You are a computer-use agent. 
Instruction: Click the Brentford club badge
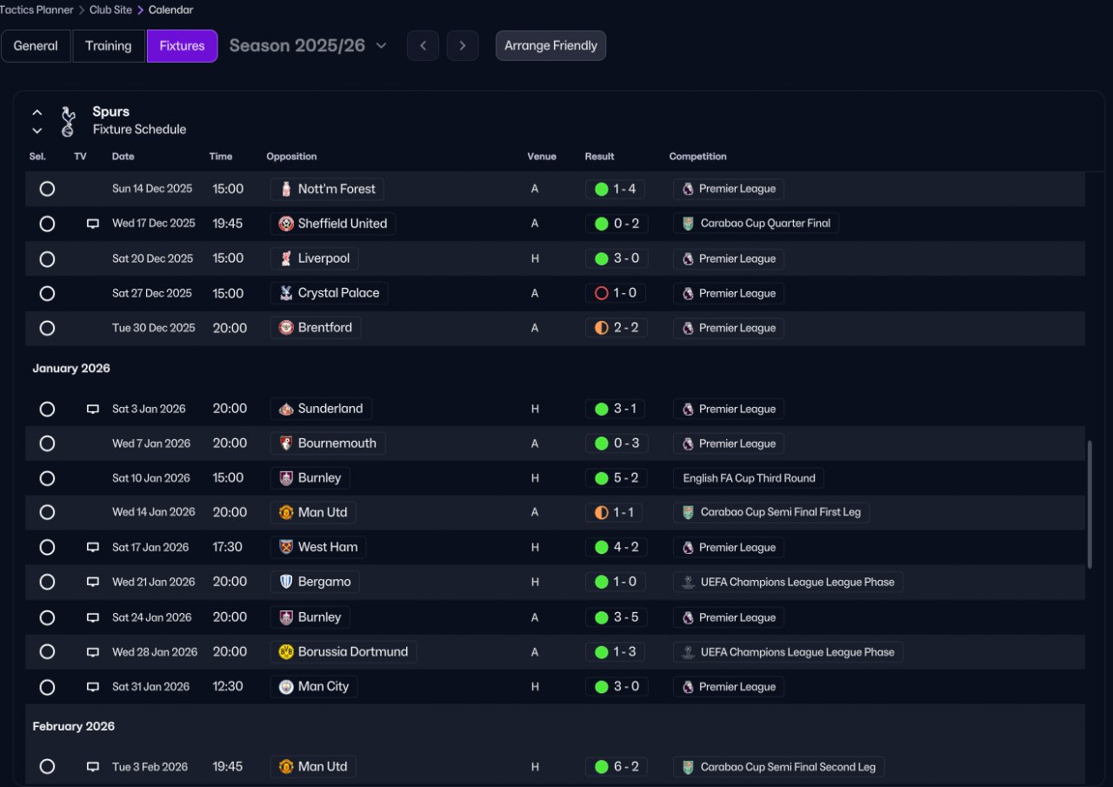click(286, 328)
